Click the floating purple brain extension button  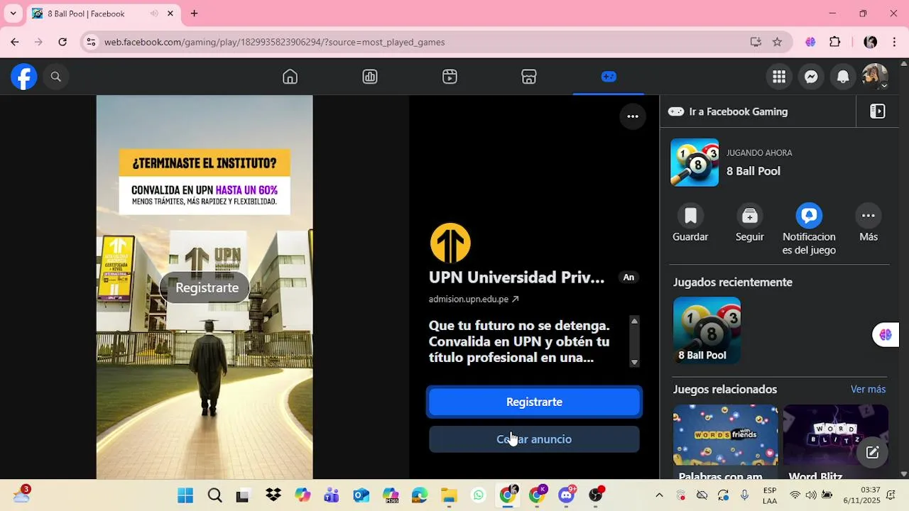tap(886, 334)
